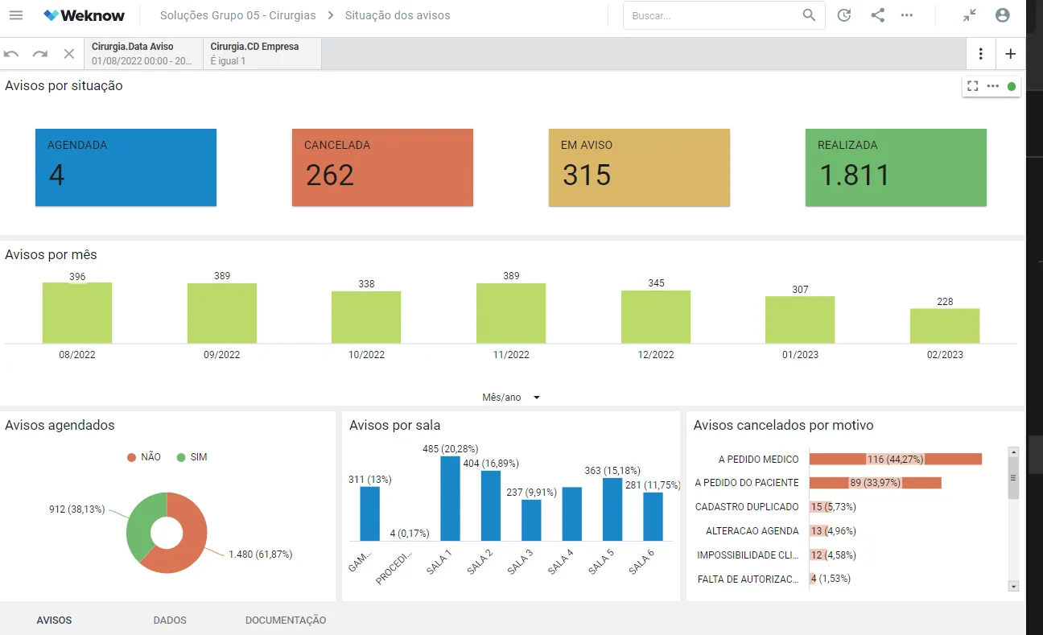Screen dimensions: 1043x635
Task: Click the 01/2023 bar
Action: (800, 320)
